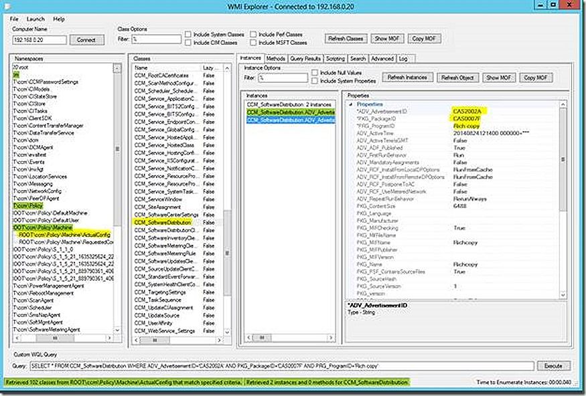Screen dimensions: 586x396
Task: Select ROOT\ccm\Policy\Machine namespace
Action: [x=42, y=227]
